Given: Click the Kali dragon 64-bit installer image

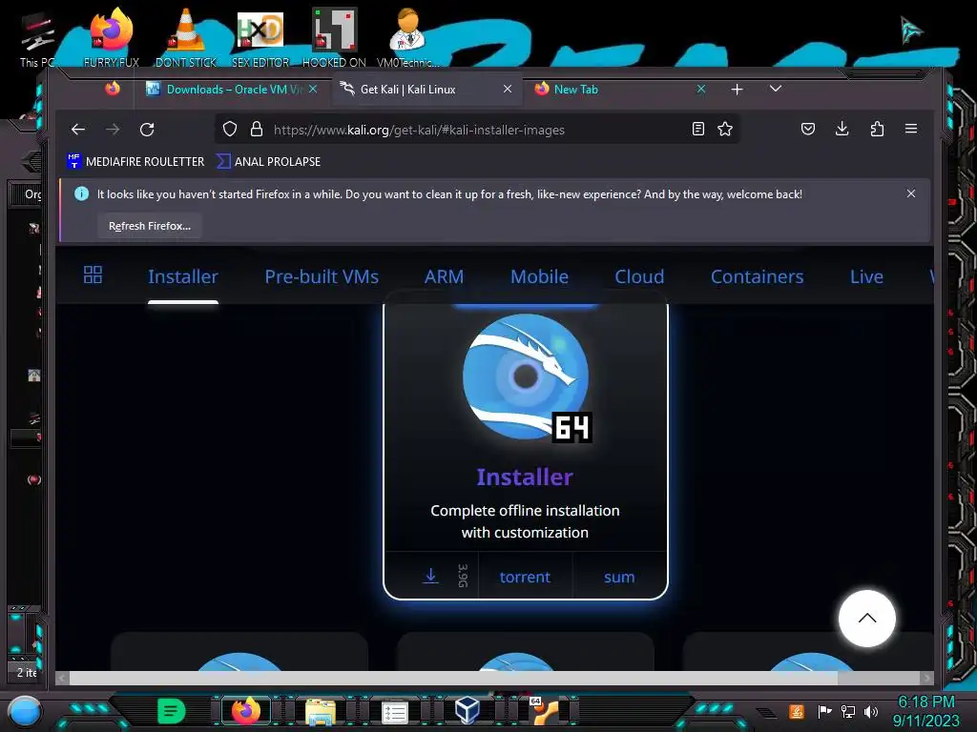Looking at the screenshot, I should [527, 378].
